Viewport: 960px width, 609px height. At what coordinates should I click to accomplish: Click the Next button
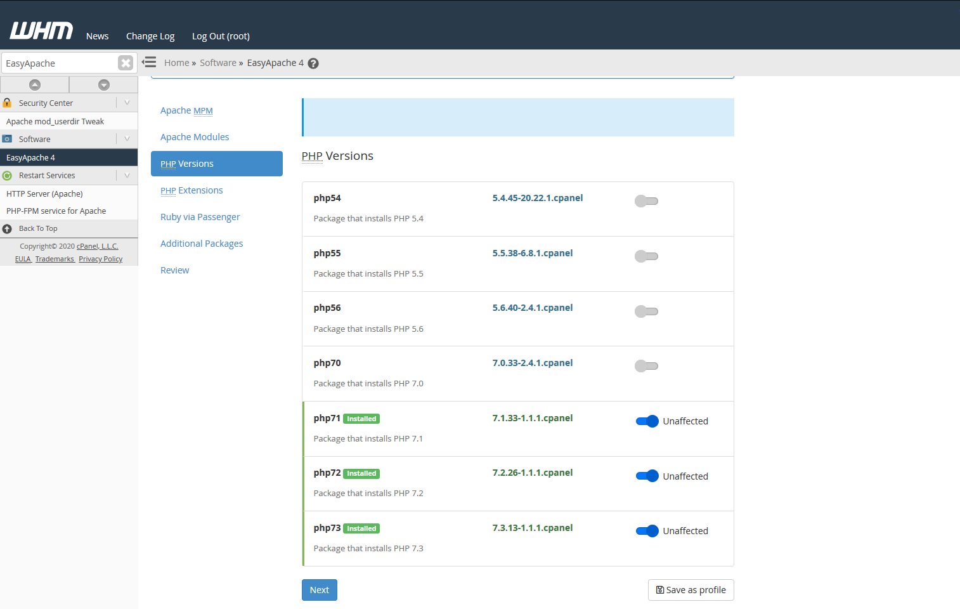coord(320,590)
